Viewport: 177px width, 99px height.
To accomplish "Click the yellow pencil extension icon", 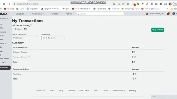I will click(147, 4).
